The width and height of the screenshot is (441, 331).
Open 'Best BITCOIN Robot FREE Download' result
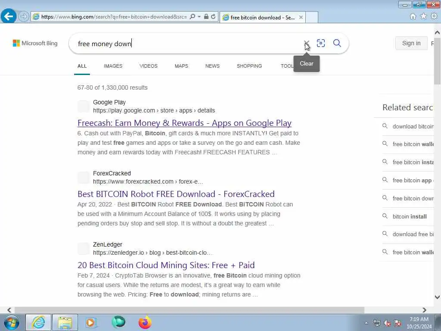(176, 194)
